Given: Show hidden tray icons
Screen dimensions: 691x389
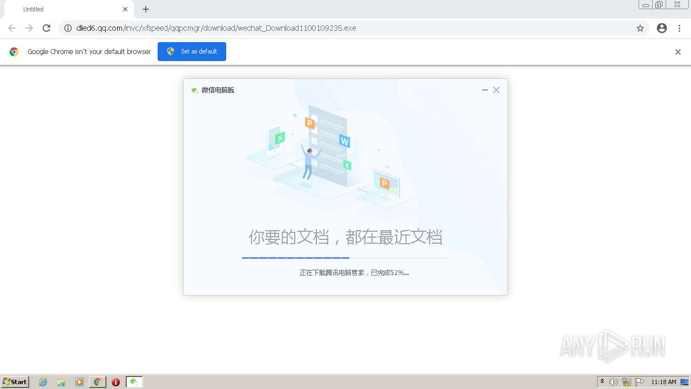Looking at the screenshot, I should pyautogui.click(x=602, y=382).
